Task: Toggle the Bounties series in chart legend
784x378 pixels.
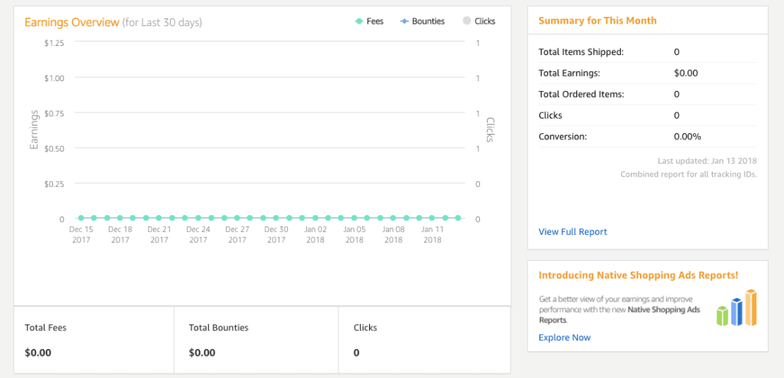Action: [422, 21]
